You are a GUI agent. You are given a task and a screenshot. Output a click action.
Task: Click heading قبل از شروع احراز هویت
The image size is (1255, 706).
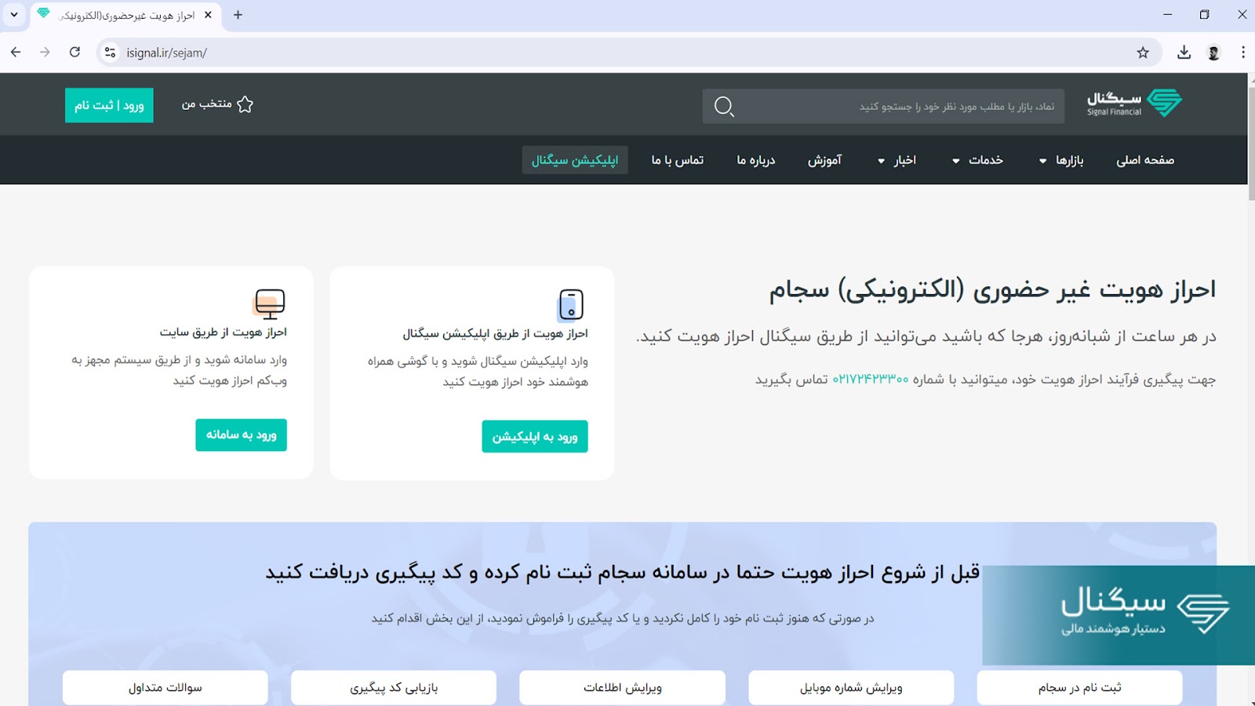click(x=622, y=573)
